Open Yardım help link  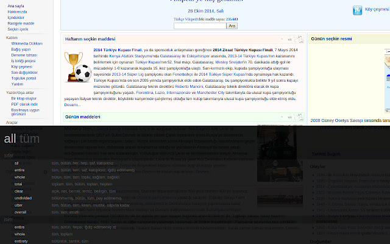(17, 84)
